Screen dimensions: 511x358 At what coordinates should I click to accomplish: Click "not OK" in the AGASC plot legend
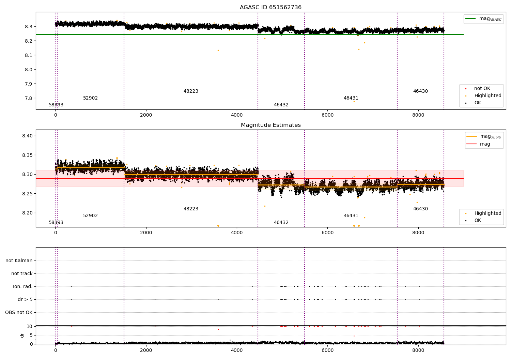tap(482, 89)
